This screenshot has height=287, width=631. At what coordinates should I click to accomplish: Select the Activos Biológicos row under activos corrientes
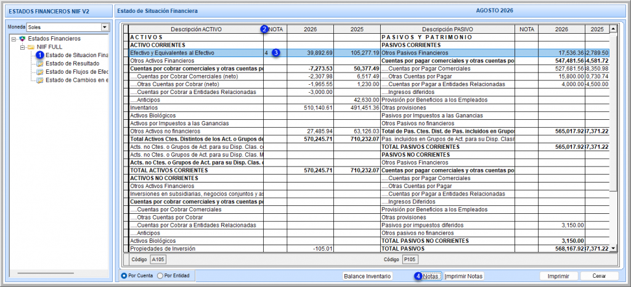[x=196, y=115]
